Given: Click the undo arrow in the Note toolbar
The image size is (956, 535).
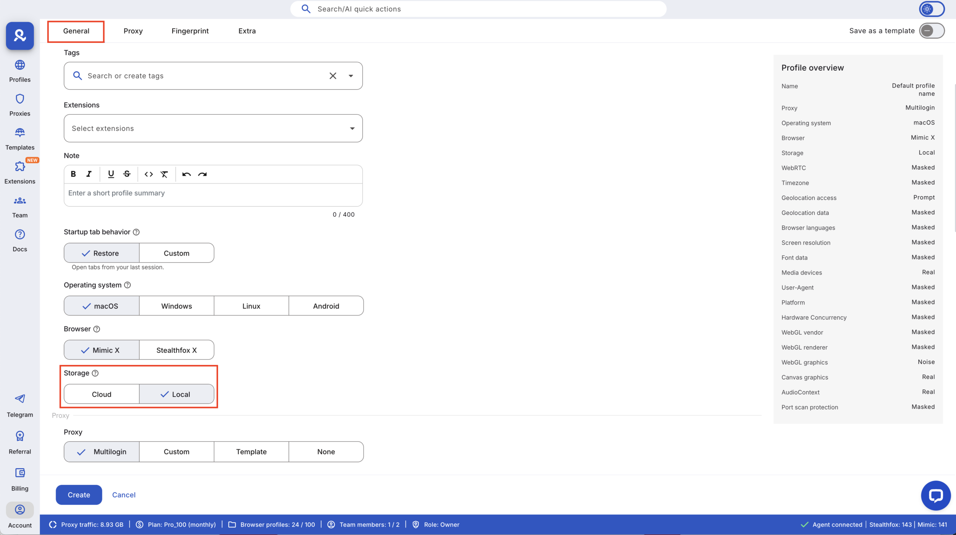Looking at the screenshot, I should (186, 174).
